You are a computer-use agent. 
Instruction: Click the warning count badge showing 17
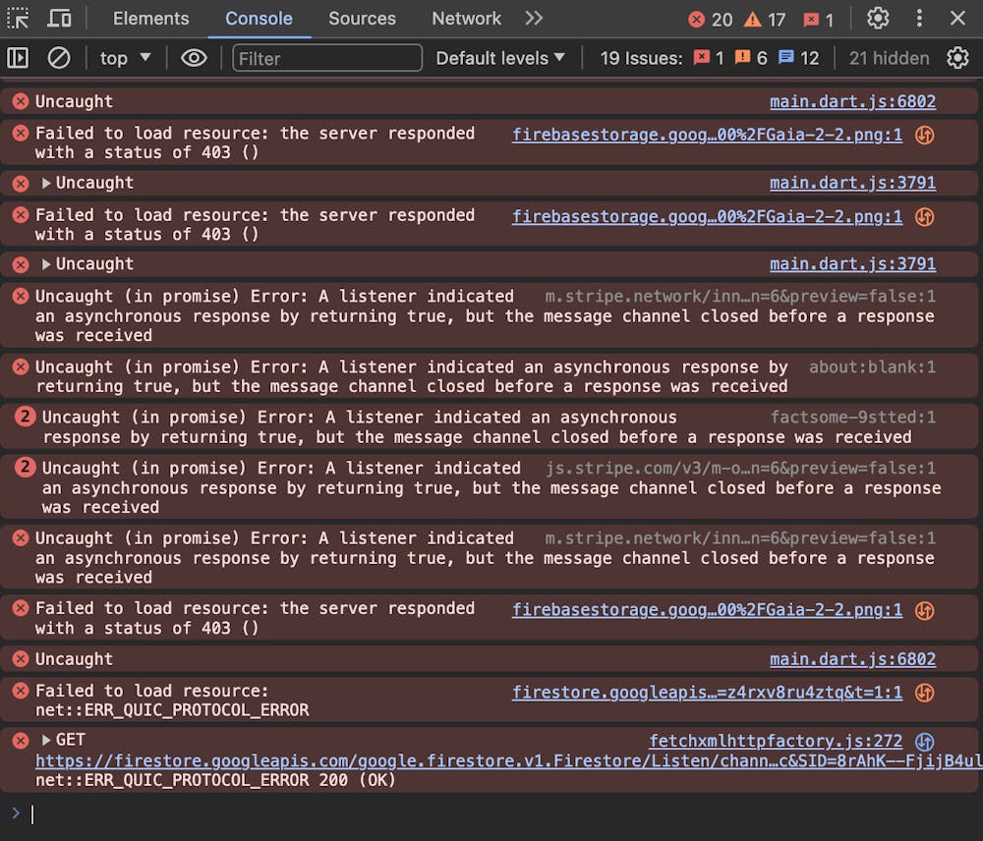765,19
